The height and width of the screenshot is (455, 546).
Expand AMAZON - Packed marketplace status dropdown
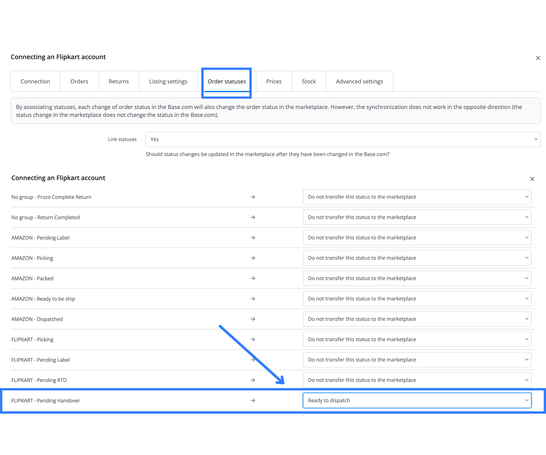[x=417, y=278]
